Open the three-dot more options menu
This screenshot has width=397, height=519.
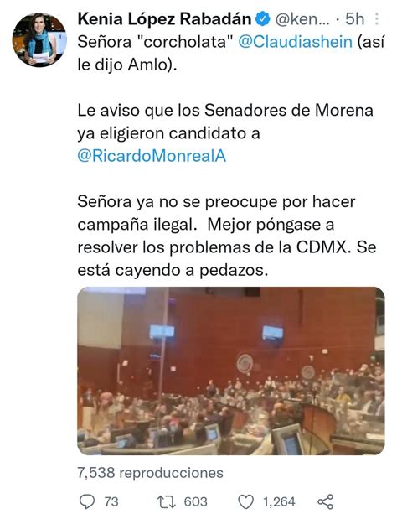coord(377,19)
